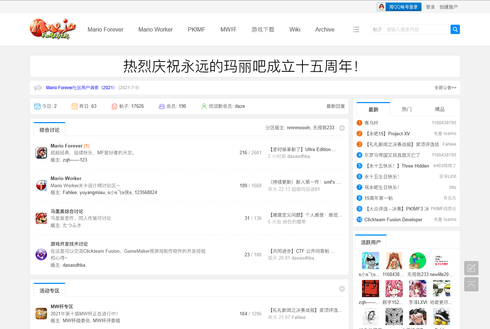Open latest thread 赛马杆
Screen dimensions: 490x329
(x=371, y=123)
